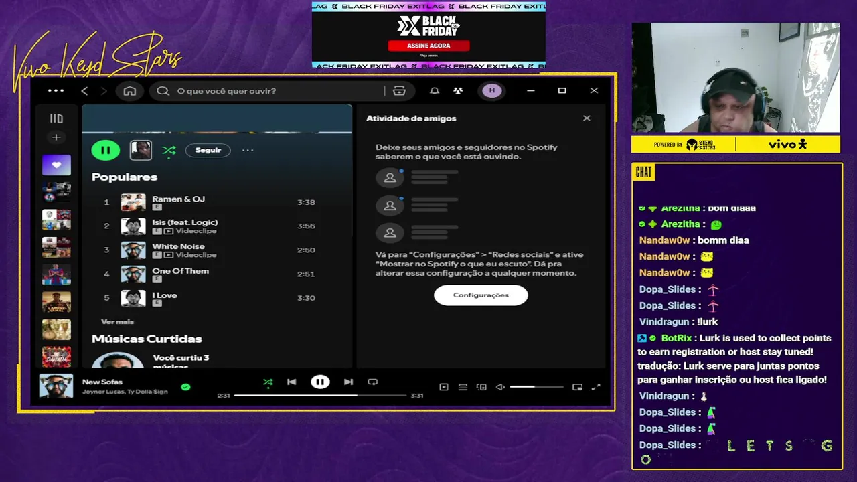Screen dimensions: 857x482
Task: Open 'Músicas Curtidas' section heading
Action: pyautogui.click(x=147, y=339)
